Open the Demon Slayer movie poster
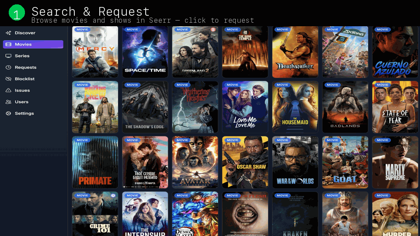Screen dimensions: 420x236 195,214
